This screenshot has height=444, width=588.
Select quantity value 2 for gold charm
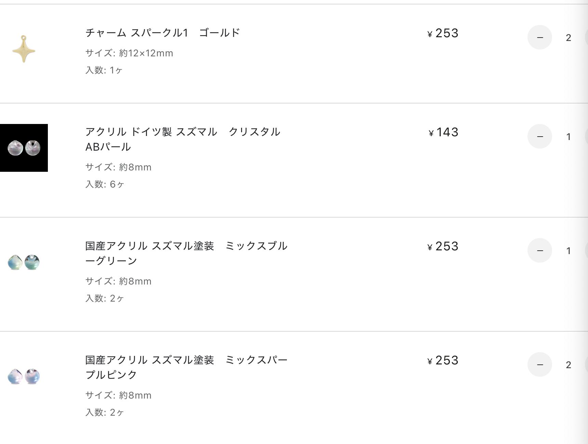(x=569, y=38)
